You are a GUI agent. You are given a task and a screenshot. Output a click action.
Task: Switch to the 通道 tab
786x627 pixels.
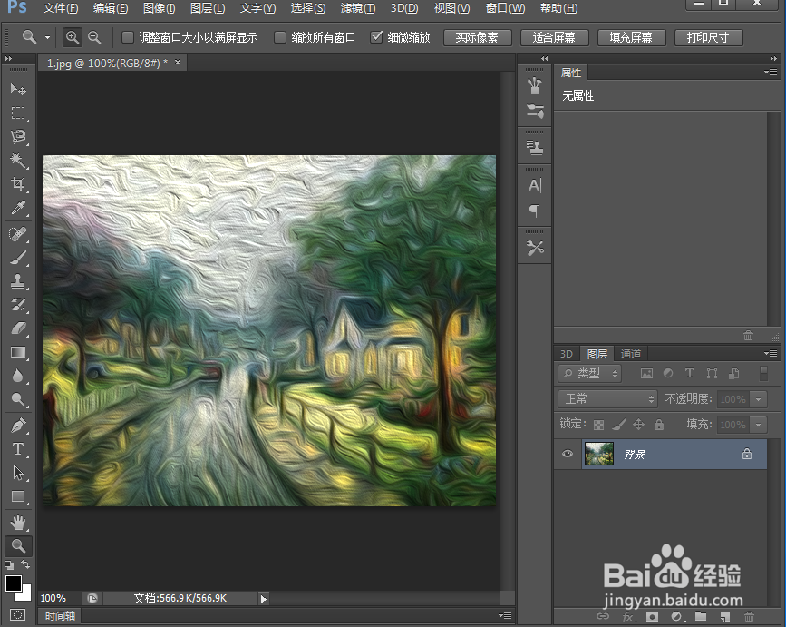[x=631, y=354]
